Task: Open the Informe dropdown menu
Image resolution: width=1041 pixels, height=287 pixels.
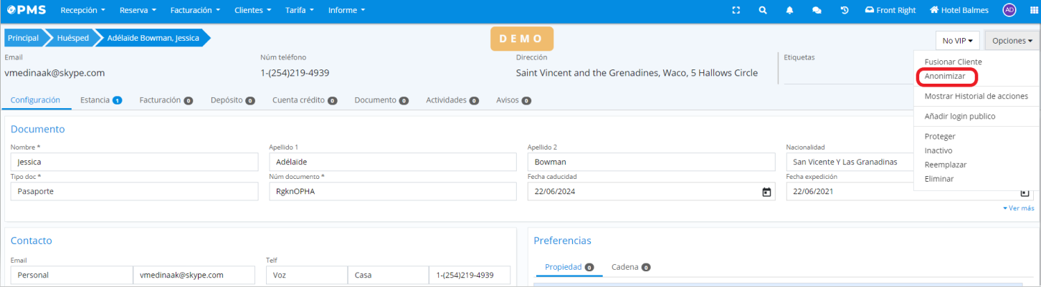Action: point(346,10)
